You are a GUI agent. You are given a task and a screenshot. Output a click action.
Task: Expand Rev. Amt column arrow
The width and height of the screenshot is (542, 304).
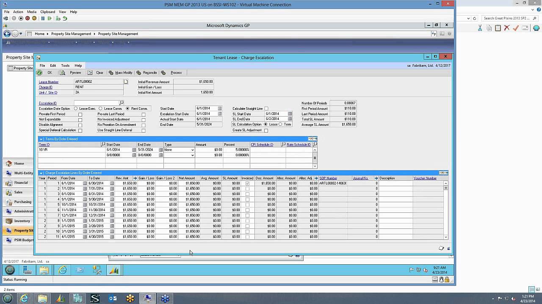point(135,178)
